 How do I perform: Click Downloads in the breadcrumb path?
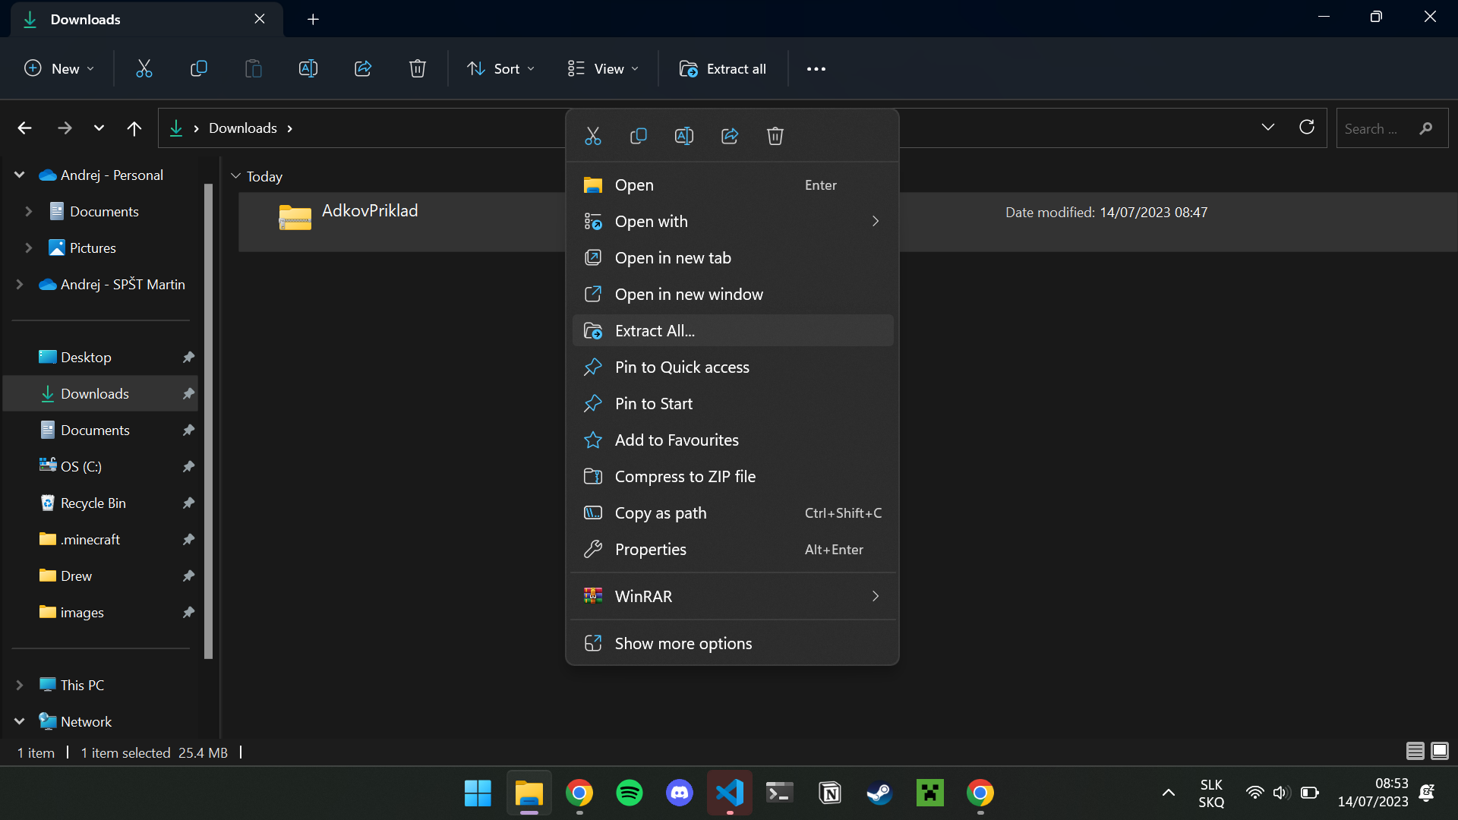click(243, 128)
